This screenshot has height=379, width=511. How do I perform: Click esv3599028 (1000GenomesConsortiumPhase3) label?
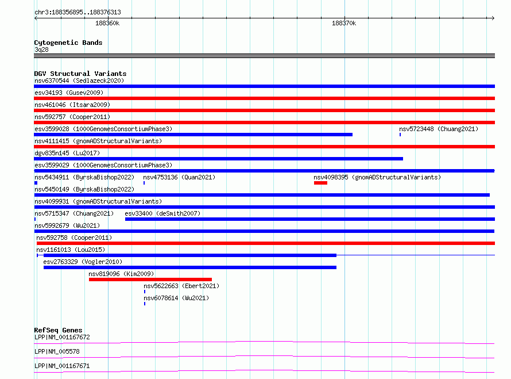103,129
